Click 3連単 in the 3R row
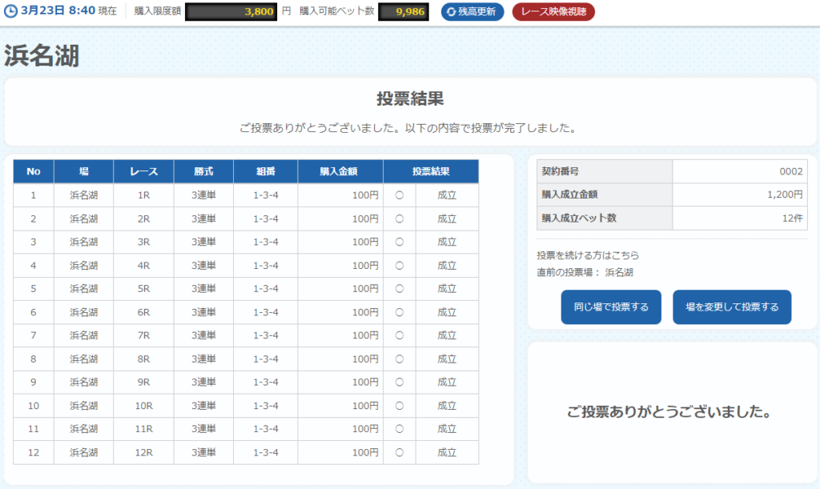The height and width of the screenshot is (489, 820). click(203, 242)
